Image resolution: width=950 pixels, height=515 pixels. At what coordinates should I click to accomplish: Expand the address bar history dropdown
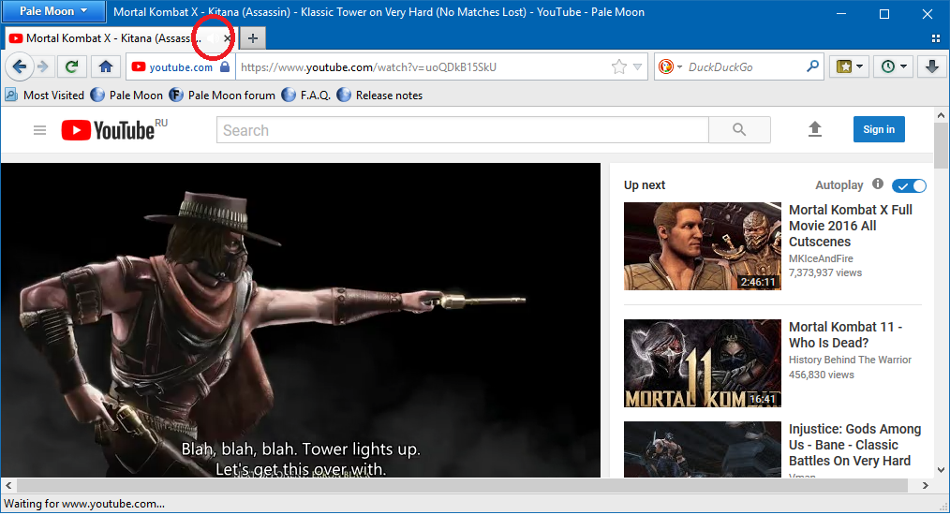[x=637, y=66]
